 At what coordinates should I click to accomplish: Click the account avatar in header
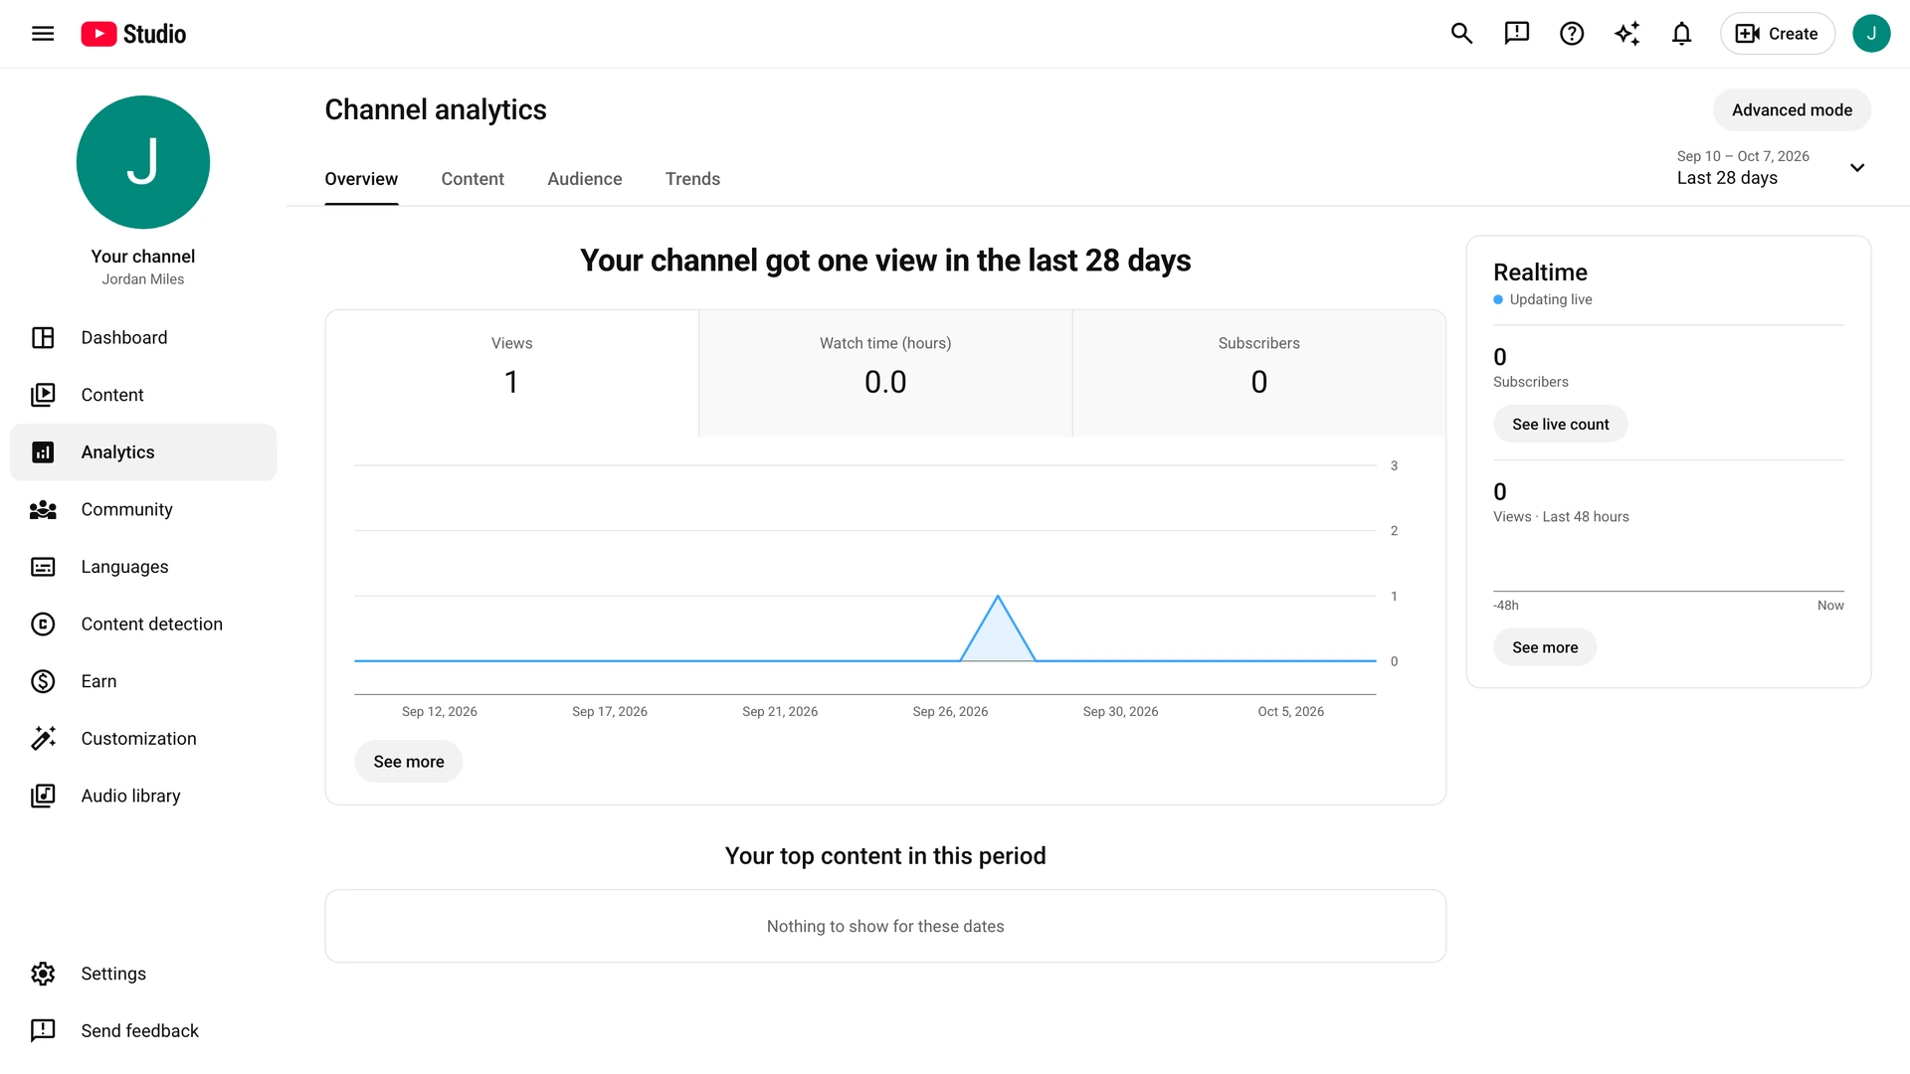(x=1871, y=34)
